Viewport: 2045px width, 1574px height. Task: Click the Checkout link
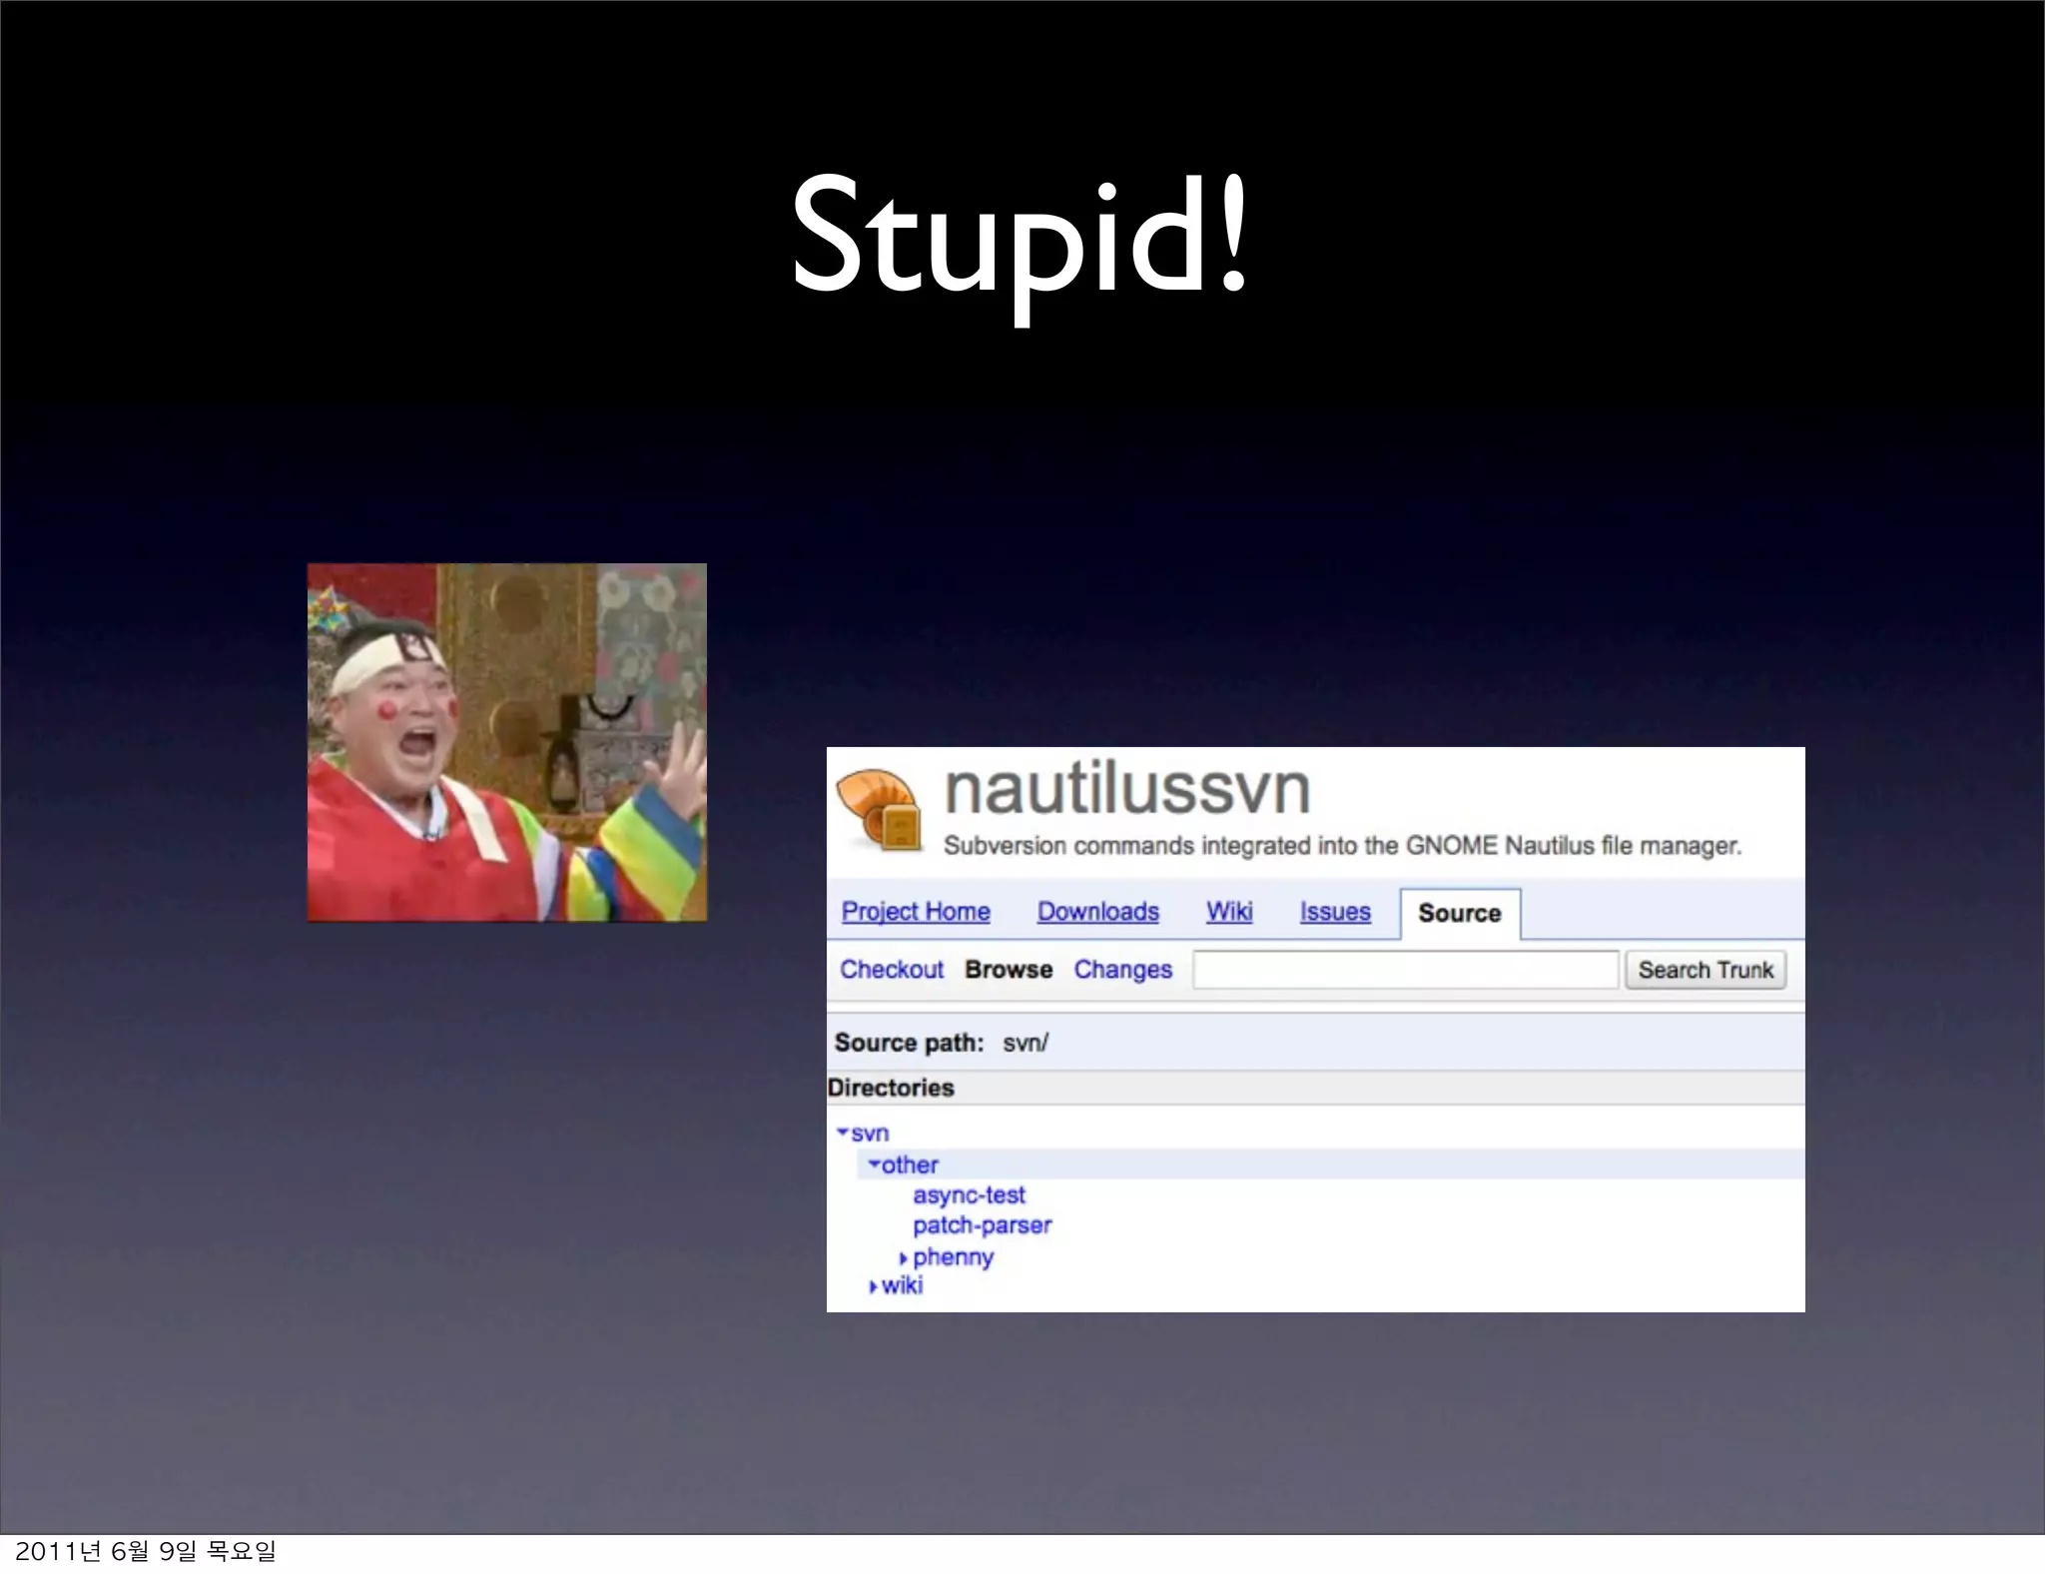tap(892, 969)
